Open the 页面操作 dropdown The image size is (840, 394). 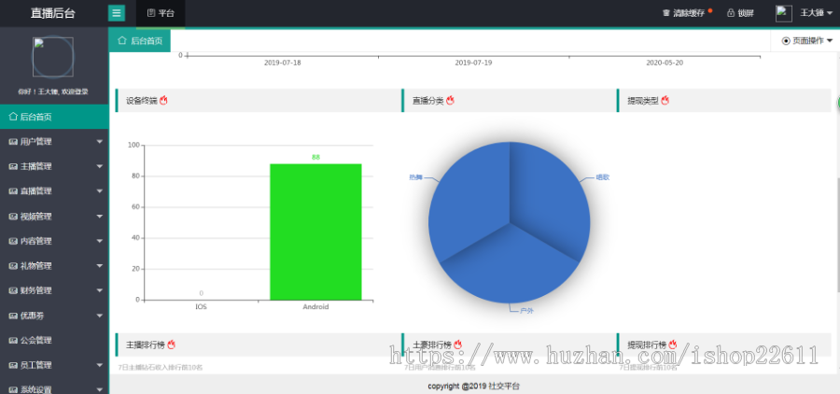(x=807, y=41)
